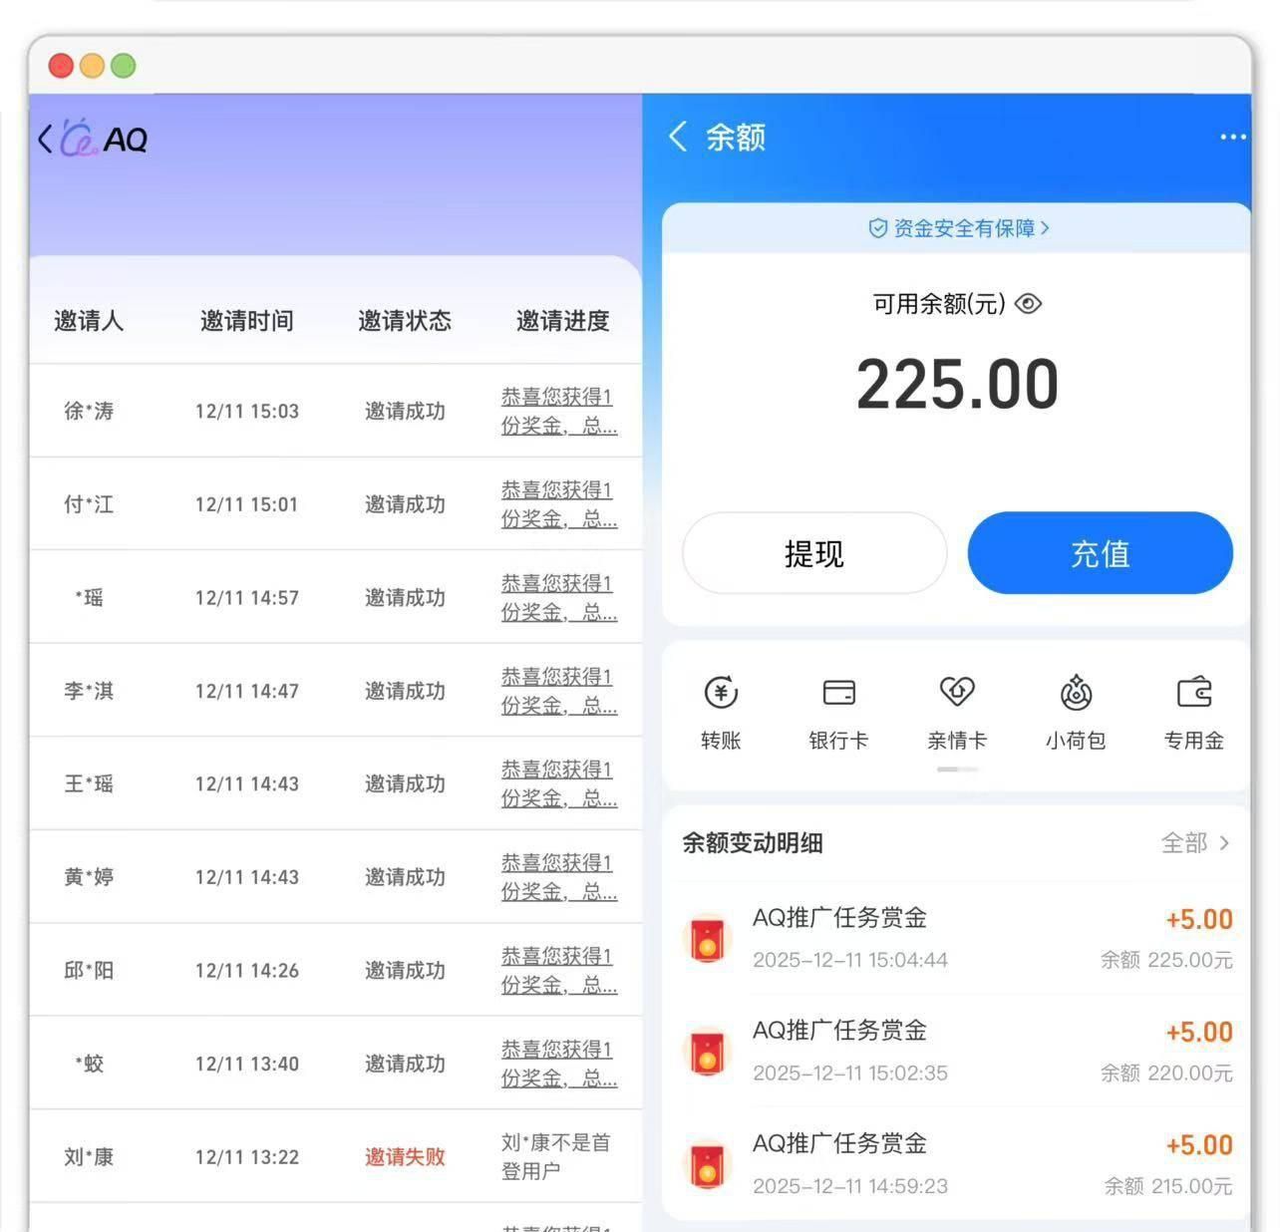Open the 亲情卡 family card icon
The height and width of the screenshot is (1232, 1280).
957,692
